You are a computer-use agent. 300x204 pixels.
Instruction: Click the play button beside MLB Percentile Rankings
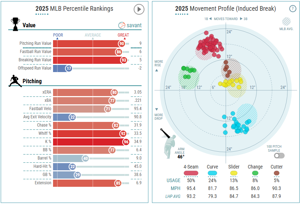pyautogui.click(x=139, y=9)
